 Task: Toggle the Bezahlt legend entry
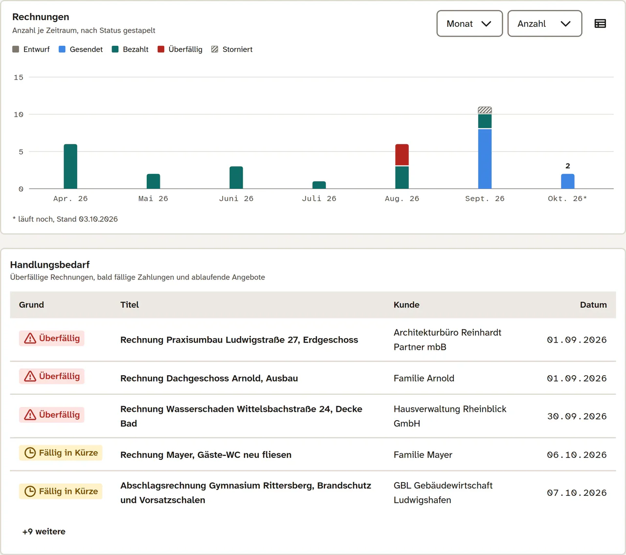tap(130, 49)
